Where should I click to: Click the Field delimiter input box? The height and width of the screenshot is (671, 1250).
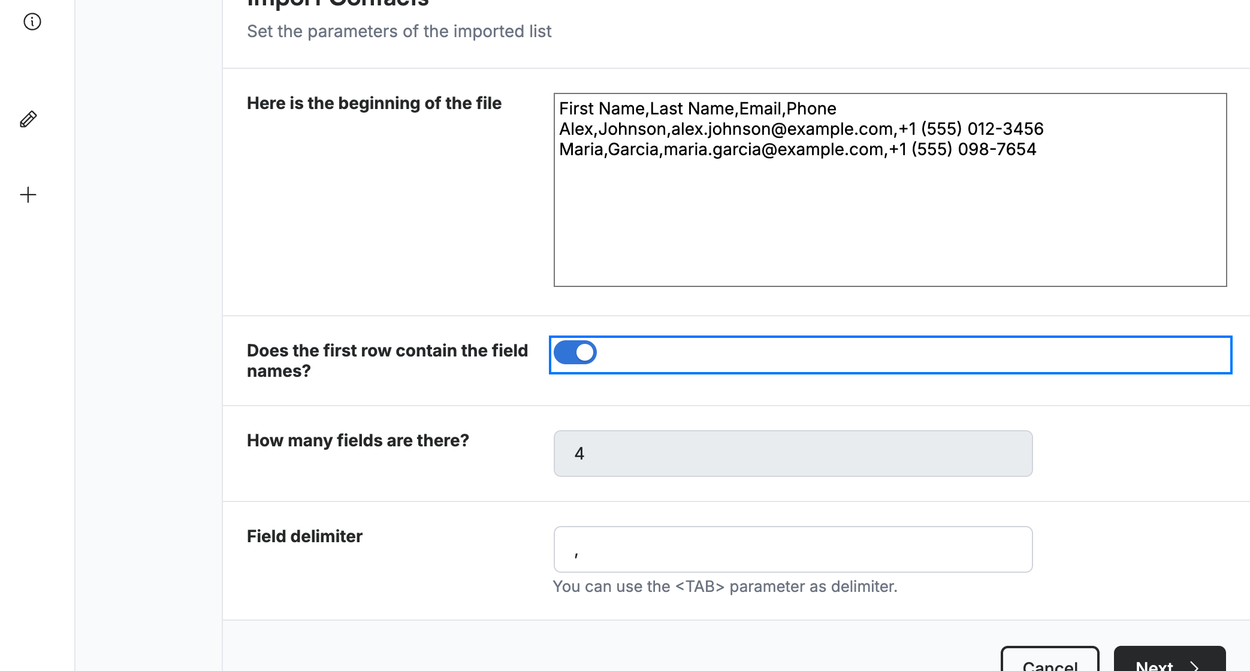pos(793,549)
